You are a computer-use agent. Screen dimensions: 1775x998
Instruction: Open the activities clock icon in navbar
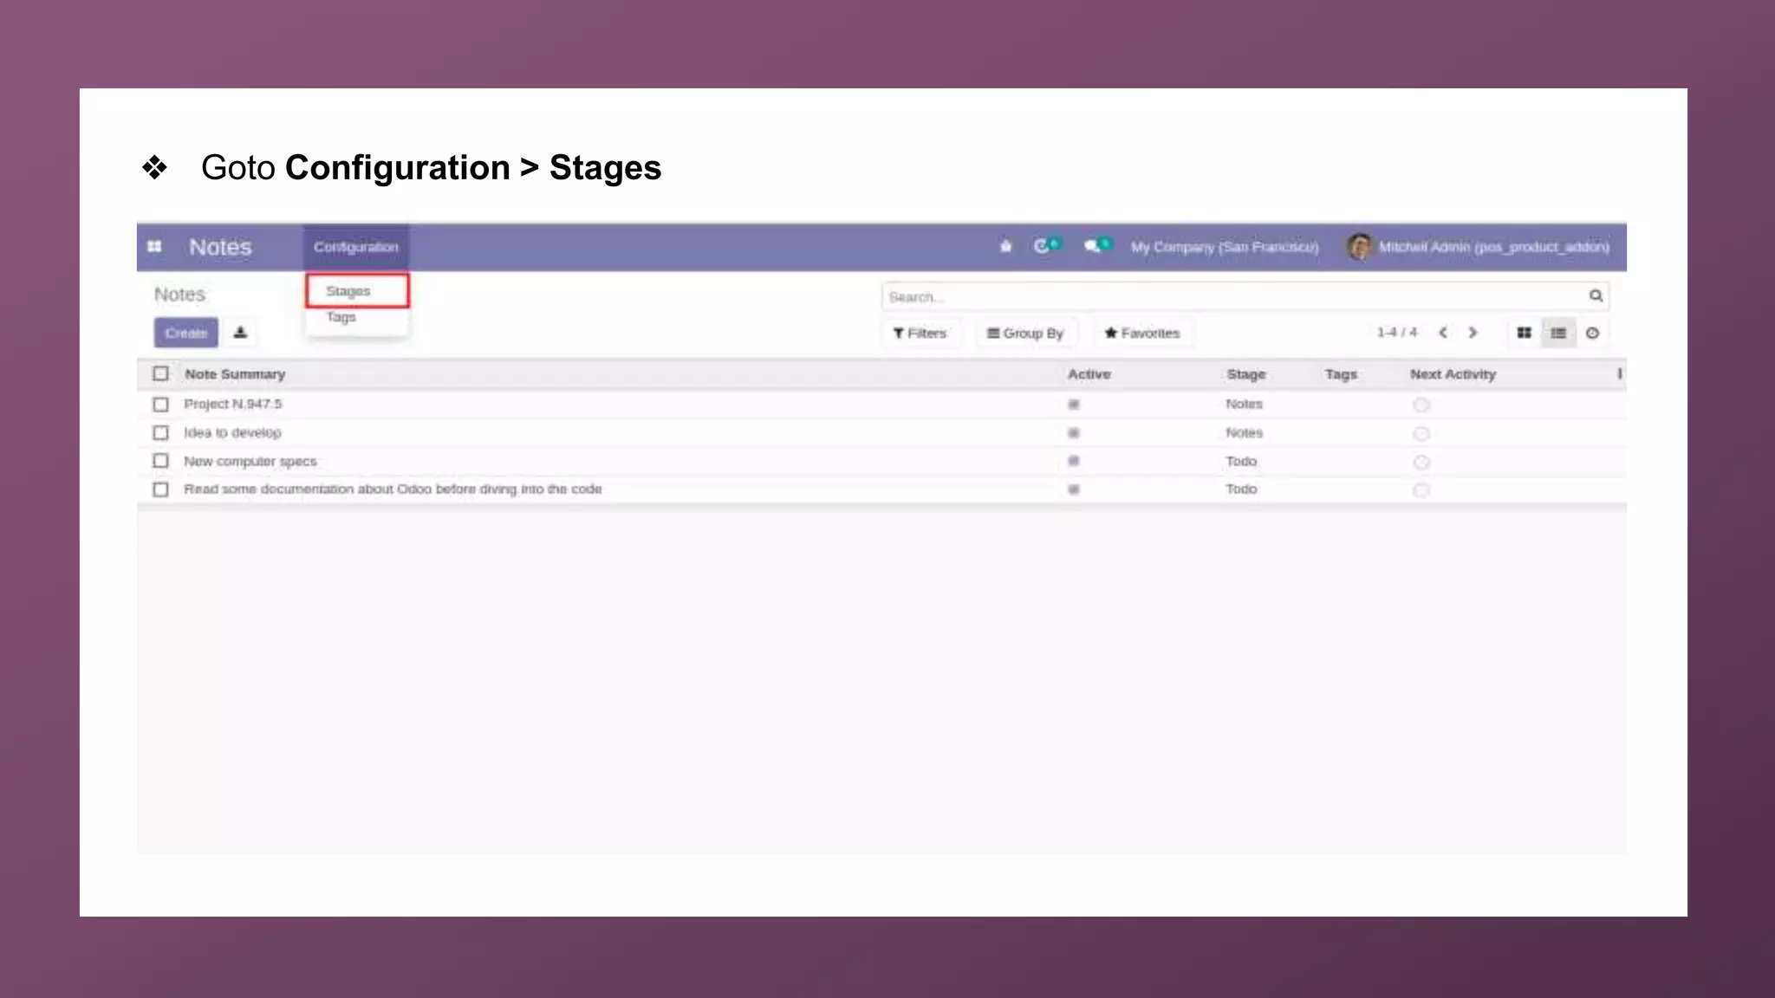[x=1043, y=247]
